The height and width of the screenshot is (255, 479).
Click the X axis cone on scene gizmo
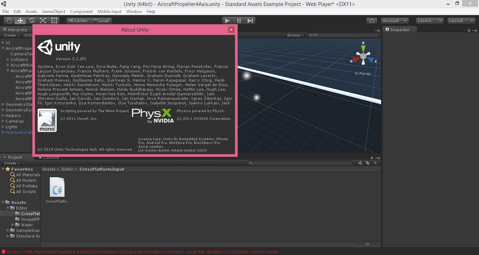tap(356, 60)
